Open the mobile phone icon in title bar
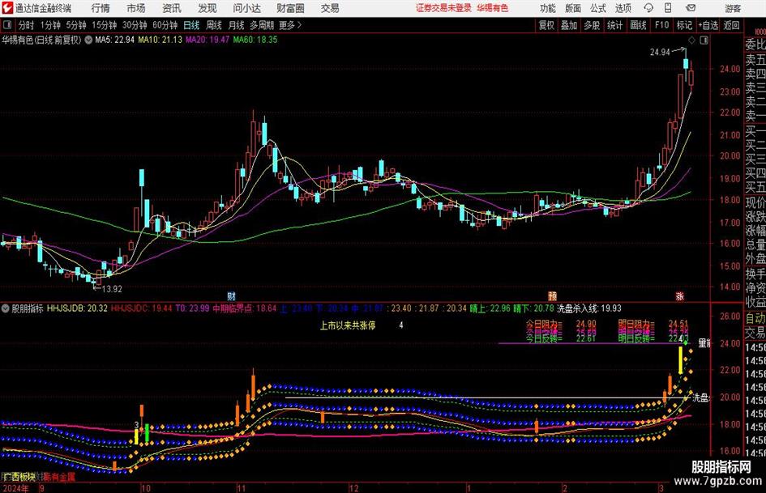Screen dimensions: 766x493 [x=668, y=8]
